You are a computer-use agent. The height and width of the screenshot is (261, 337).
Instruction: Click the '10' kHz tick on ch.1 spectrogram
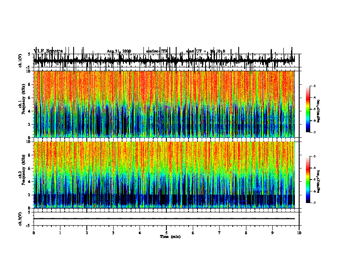coord(29,71)
